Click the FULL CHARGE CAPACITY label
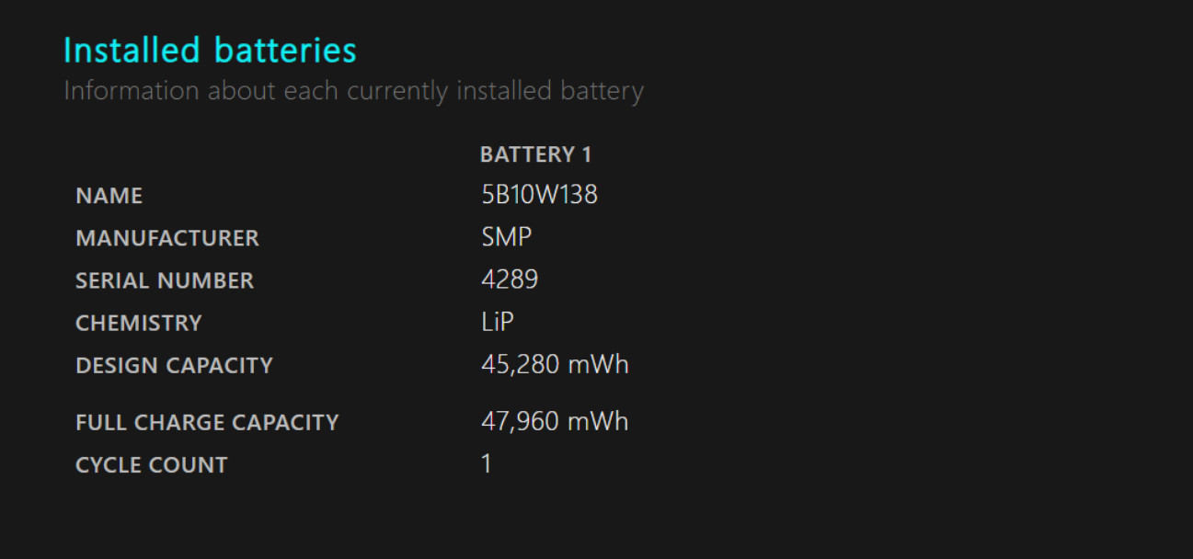 pyautogui.click(x=207, y=422)
